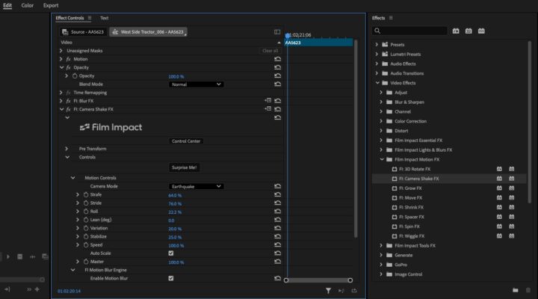Toggle the fx switch for FI: Camera Shake FX
This screenshot has height=299, width=538.
[x=68, y=109]
